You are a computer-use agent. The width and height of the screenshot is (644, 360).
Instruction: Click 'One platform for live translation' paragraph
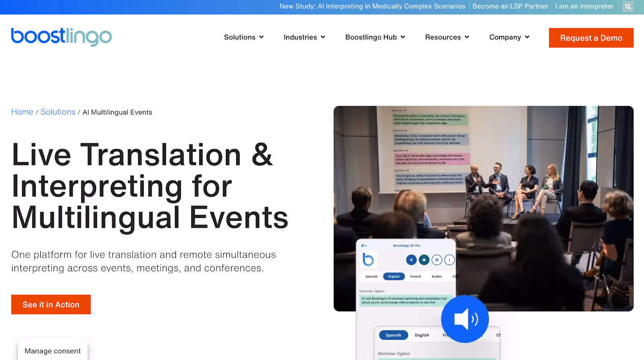click(x=144, y=261)
